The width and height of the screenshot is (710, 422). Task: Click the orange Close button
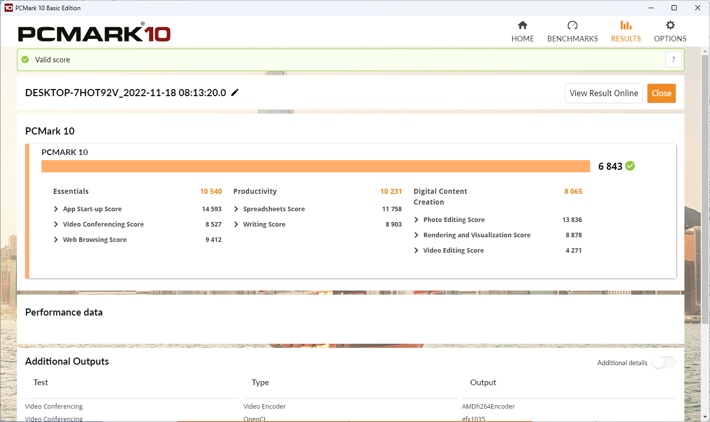coord(661,93)
